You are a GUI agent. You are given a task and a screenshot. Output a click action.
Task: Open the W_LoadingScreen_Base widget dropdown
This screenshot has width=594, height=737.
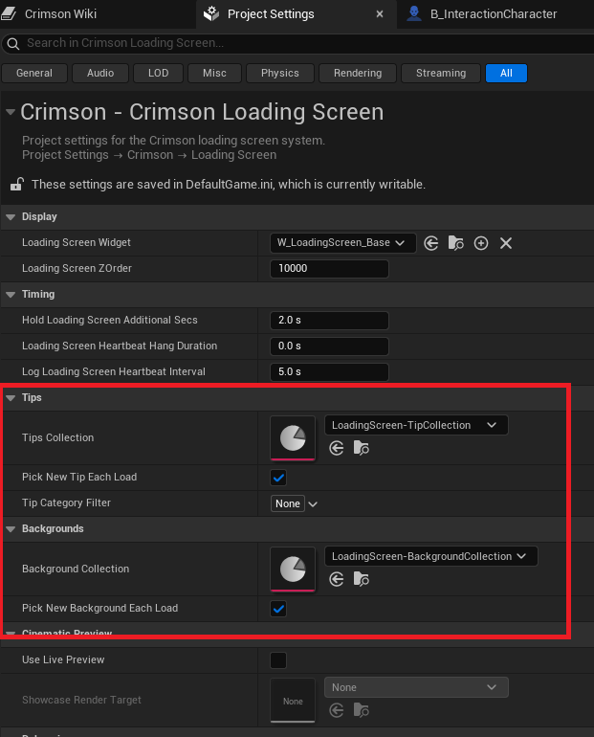tap(342, 243)
